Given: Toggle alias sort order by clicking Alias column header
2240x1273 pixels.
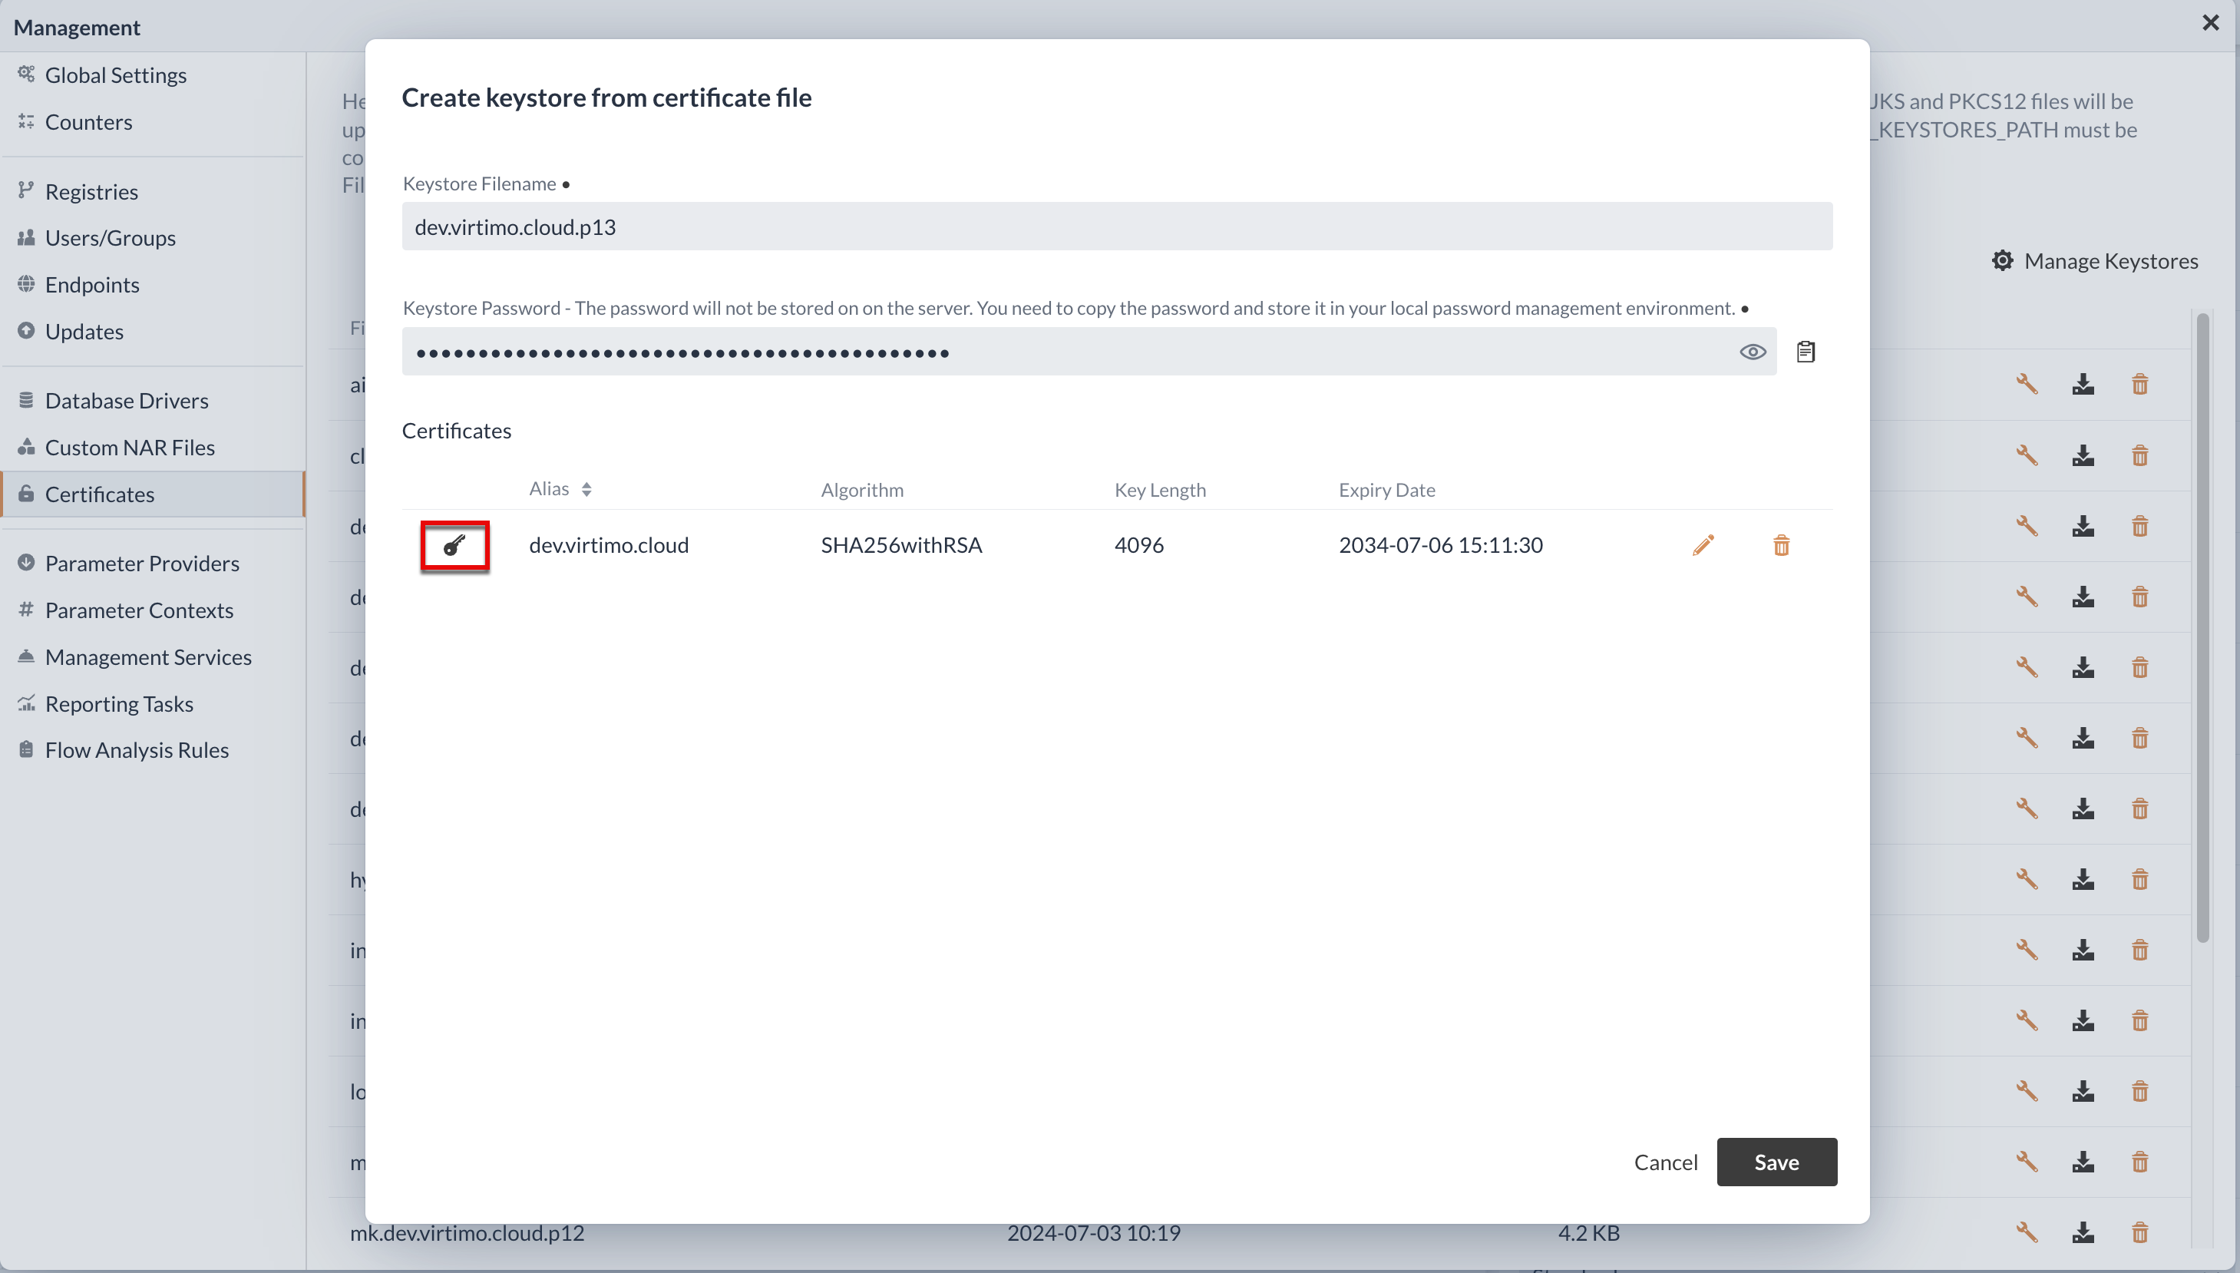Looking at the screenshot, I should (x=558, y=488).
